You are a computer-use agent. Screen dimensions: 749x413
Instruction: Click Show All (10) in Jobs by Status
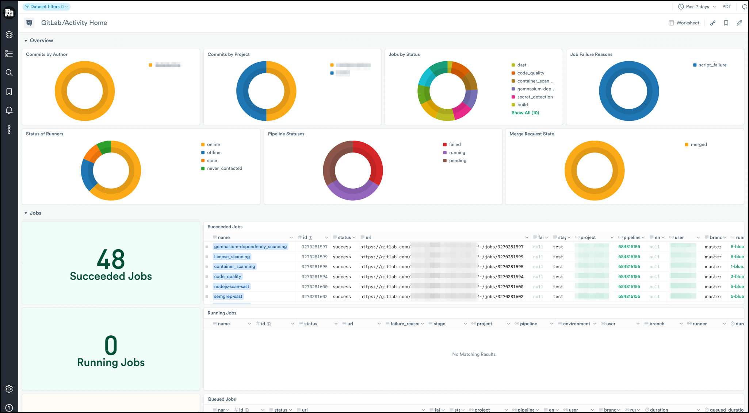click(x=525, y=113)
